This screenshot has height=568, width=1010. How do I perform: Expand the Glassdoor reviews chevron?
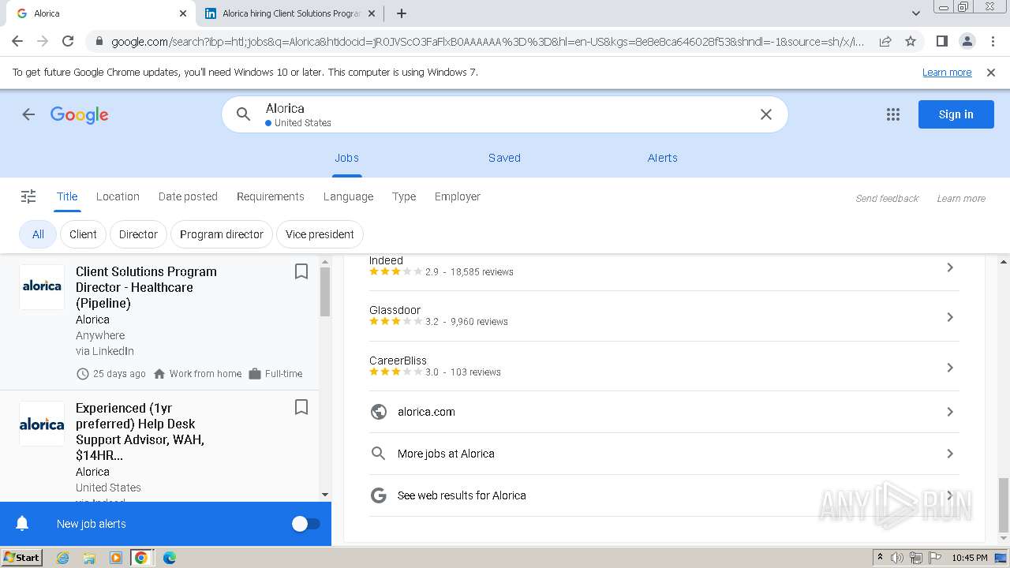coord(950,317)
